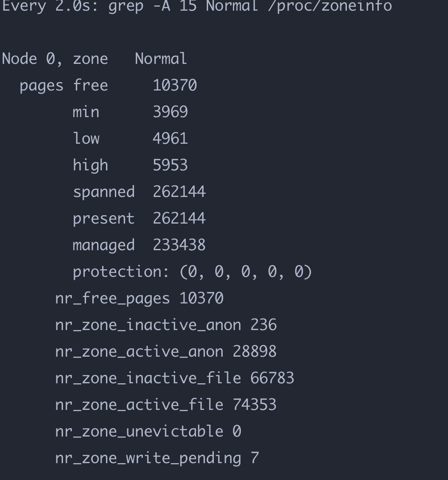Image resolution: width=448 pixels, height=480 pixels.
Task: Click the high watermark value 5953
Action: [x=170, y=165]
